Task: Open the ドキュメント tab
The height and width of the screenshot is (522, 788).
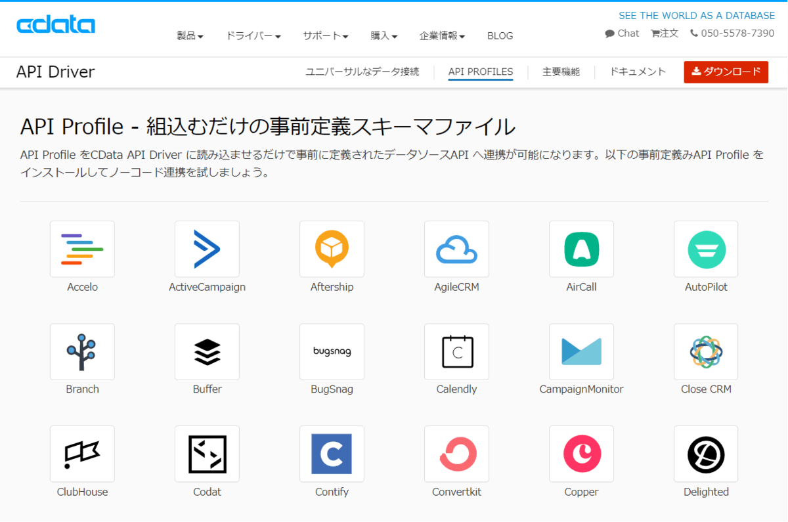Action: tap(638, 72)
